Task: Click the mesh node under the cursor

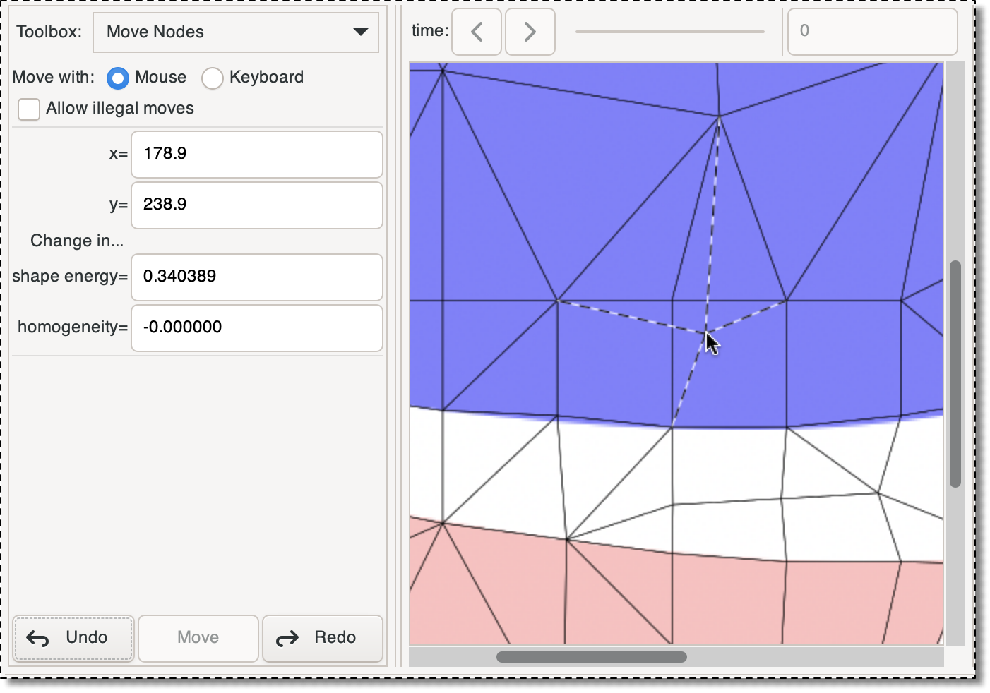Action: coord(706,333)
